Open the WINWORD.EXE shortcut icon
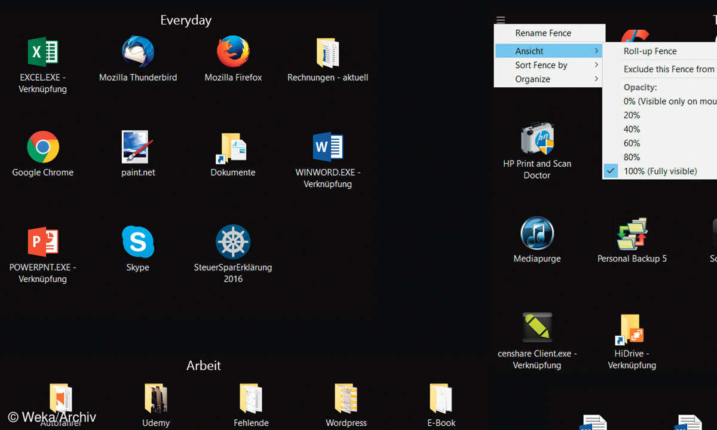This screenshot has height=430, width=717. [328, 147]
